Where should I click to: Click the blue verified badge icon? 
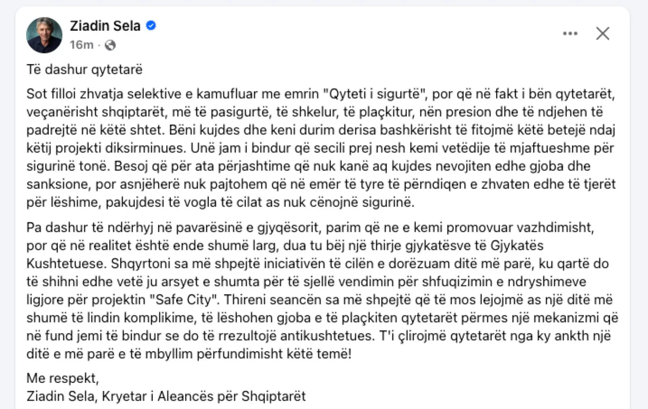[151, 26]
